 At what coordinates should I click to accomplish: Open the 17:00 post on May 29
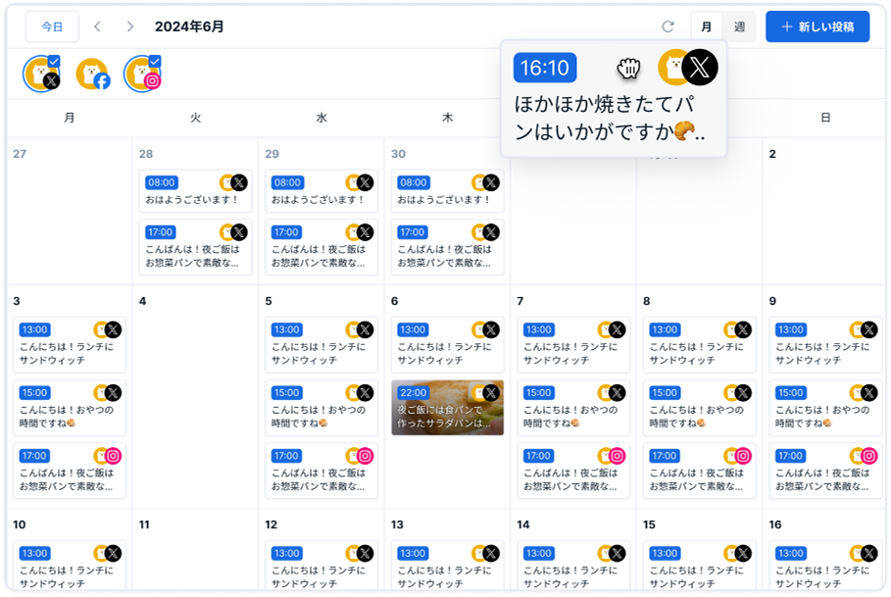tap(322, 248)
